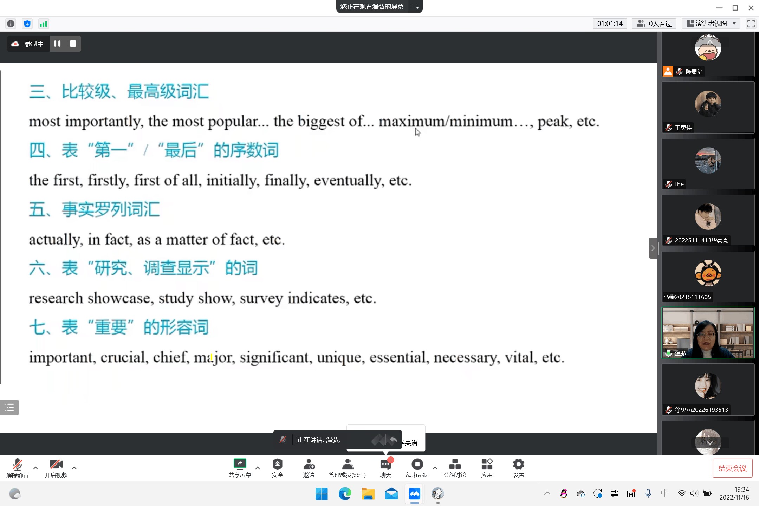Stop the recording with square button
Viewport: 759px width, 506px height.
(x=73, y=44)
